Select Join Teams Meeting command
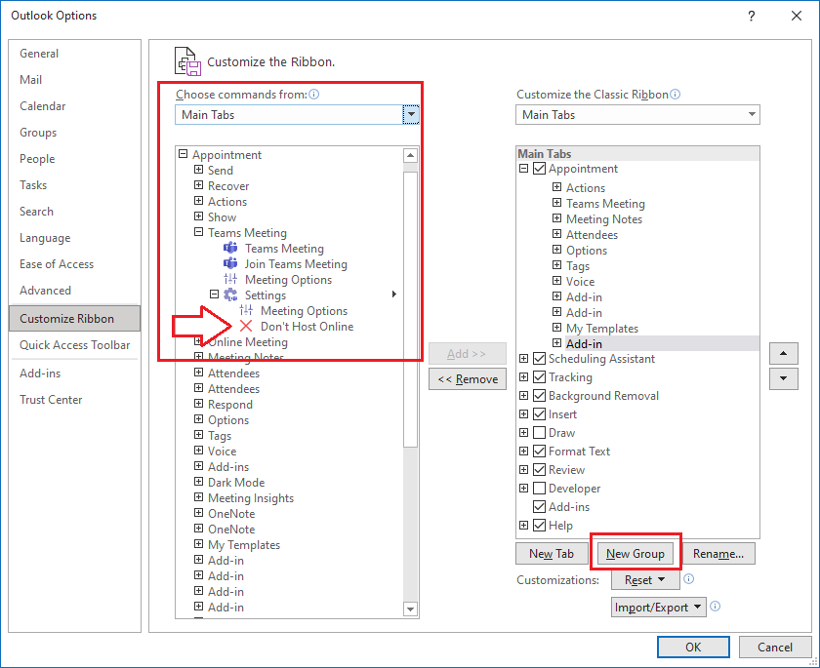Screen dimensions: 820x668 tap(296, 263)
